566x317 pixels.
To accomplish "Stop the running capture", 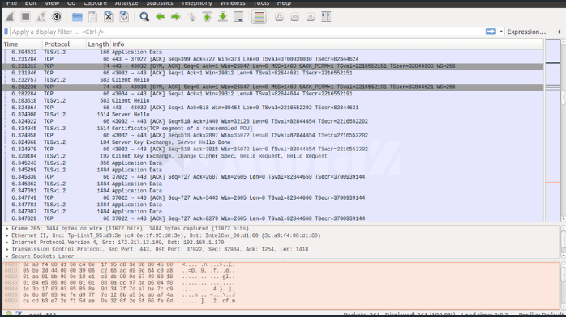I will [x=26, y=17].
